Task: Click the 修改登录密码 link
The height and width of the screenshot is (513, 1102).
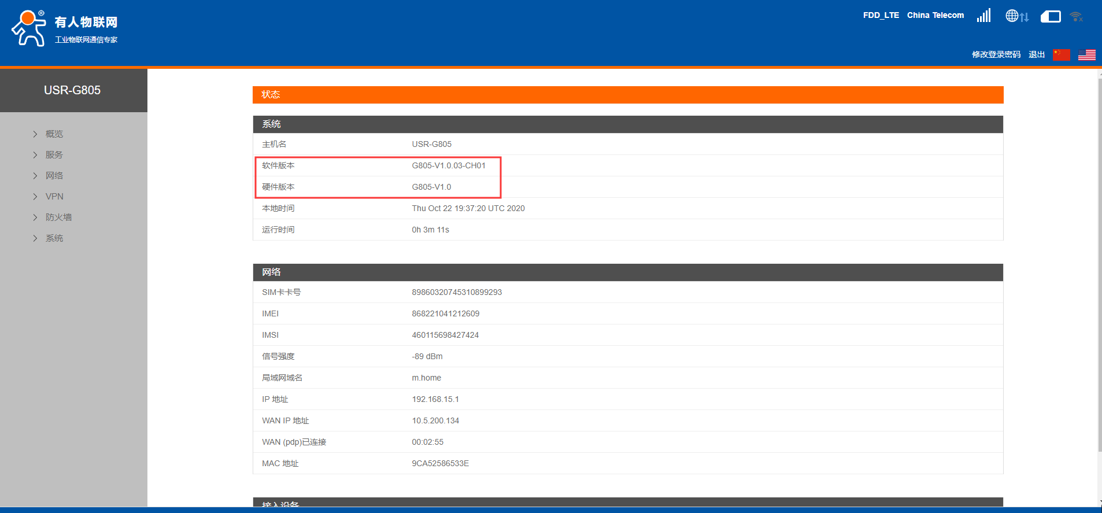Action: 996,54
